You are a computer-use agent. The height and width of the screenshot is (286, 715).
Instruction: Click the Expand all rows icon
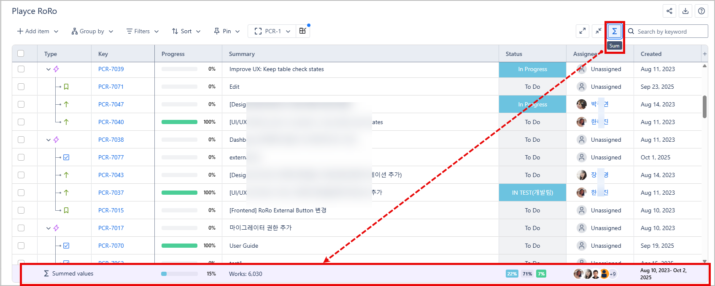tap(583, 31)
